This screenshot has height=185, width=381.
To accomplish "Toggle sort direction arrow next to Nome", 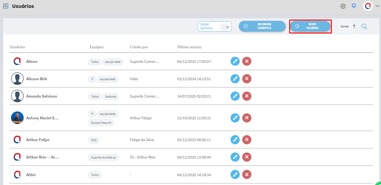I will pos(354,27).
